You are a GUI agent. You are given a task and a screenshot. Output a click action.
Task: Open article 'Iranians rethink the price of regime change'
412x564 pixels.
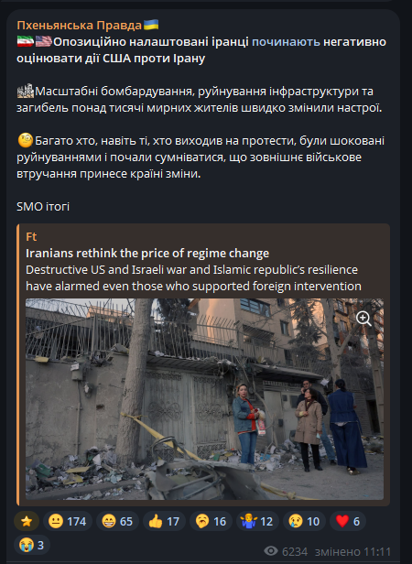click(x=147, y=254)
